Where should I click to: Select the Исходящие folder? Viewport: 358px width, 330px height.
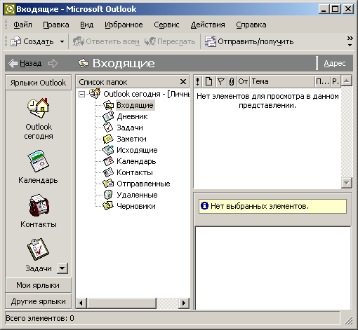pos(137,150)
